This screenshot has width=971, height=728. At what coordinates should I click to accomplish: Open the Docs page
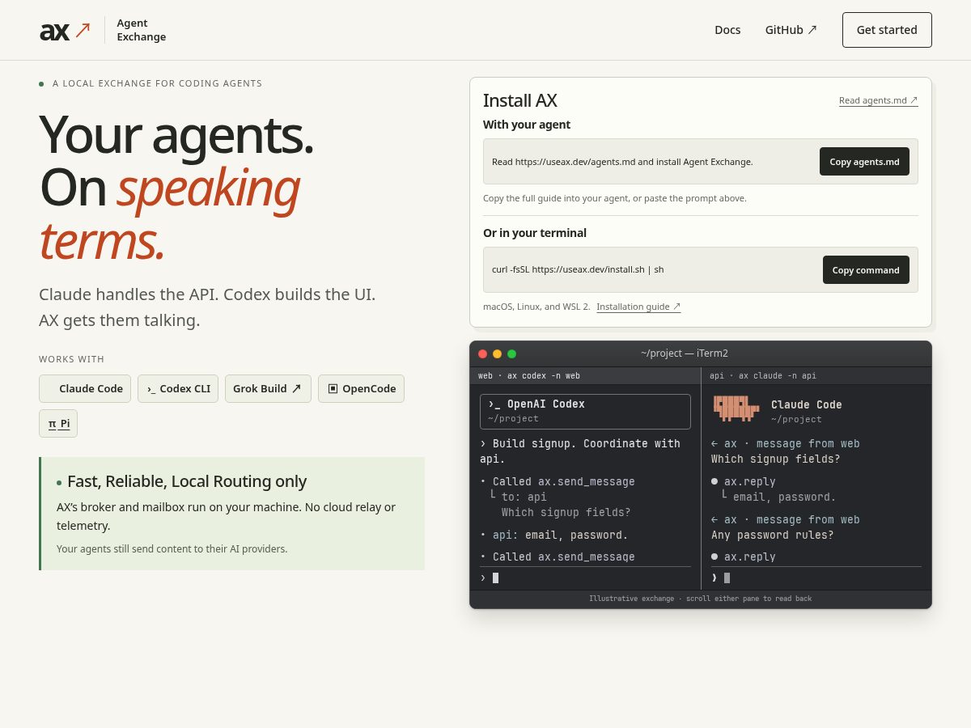[727, 30]
